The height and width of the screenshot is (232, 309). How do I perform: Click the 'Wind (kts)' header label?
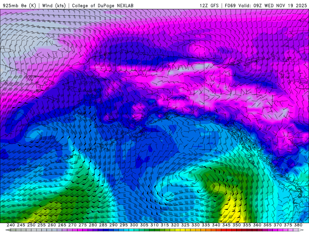(54, 5)
